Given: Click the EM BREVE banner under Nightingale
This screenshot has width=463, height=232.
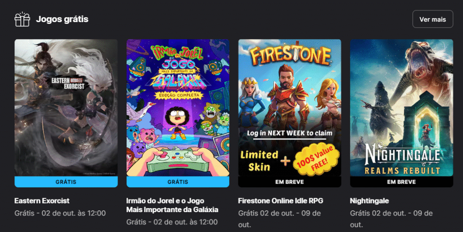Looking at the screenshot, I should pos(402,182).
